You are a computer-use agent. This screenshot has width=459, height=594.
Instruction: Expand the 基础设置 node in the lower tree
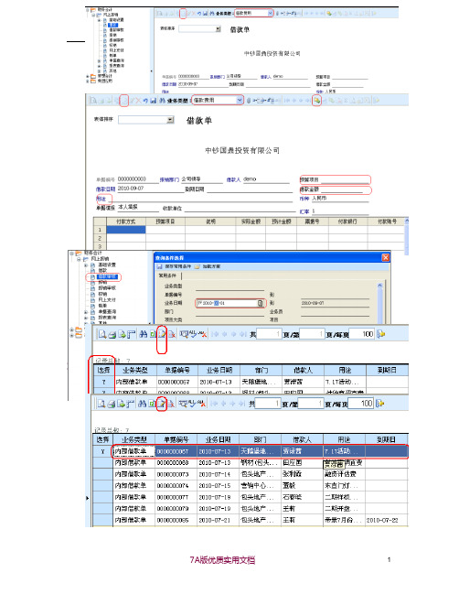point(86,265)
